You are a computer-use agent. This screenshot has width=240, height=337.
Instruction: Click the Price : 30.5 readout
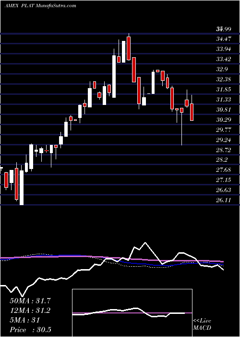(30, 330)
